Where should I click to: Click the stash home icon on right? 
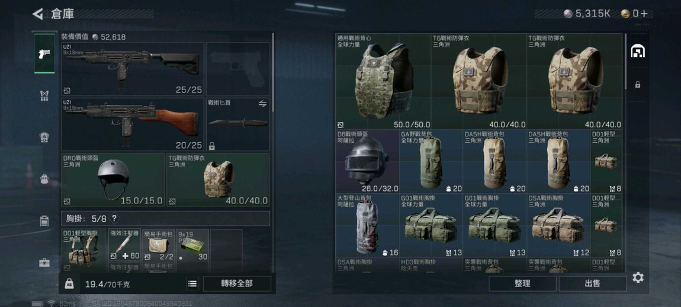click(638, 51)
